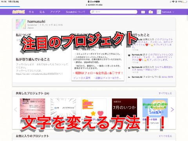Open the messages envelope icon

pos(143,12)
